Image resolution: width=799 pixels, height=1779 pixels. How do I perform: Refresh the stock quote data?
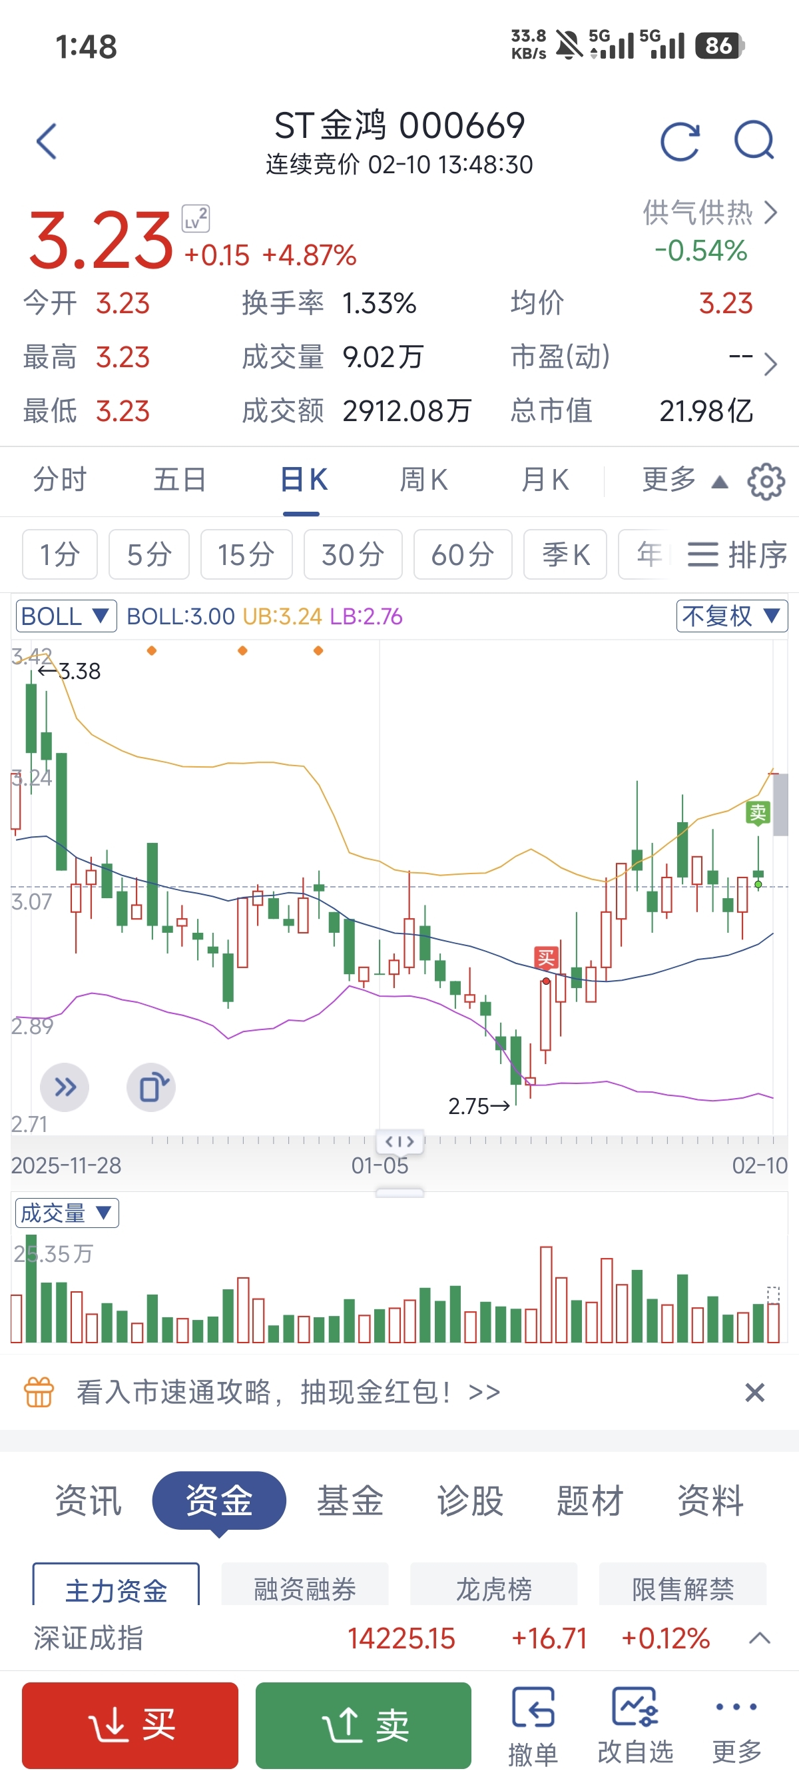pyautogui.click(x=680, y=141)
